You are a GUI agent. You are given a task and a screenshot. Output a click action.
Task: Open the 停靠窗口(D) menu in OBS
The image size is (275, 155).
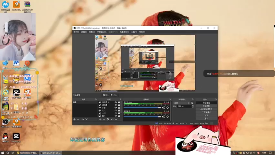(102, 32)
